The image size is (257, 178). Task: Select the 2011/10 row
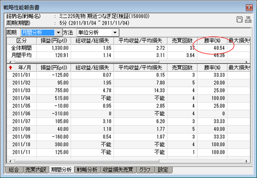click(x=128, y=144)
